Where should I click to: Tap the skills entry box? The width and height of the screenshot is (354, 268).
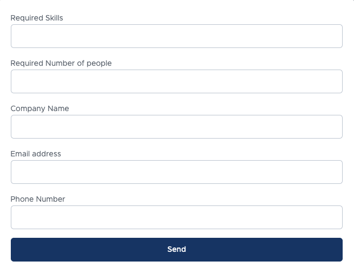176,36
